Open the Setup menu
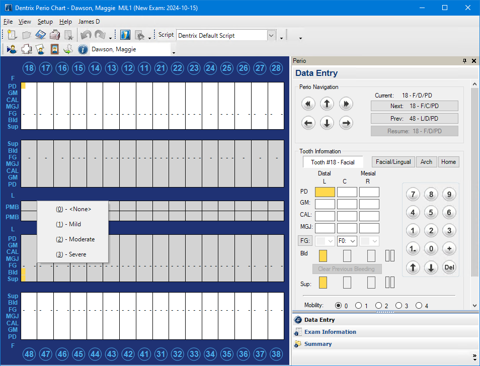Viewport: 480px width, 366px height. (45, 22)
